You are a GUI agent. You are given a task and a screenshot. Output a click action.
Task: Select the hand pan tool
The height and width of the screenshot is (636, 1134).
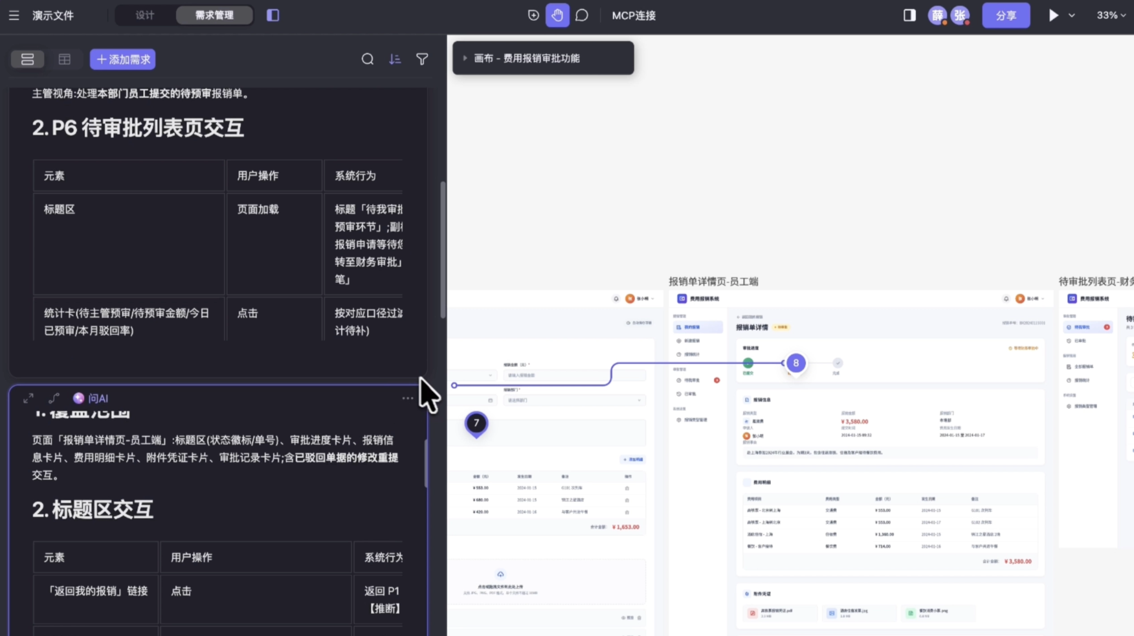557,15
